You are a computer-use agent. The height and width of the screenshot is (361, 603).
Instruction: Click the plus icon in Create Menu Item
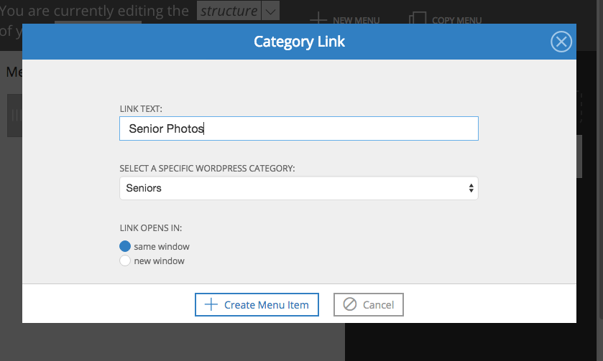point(211,304)
